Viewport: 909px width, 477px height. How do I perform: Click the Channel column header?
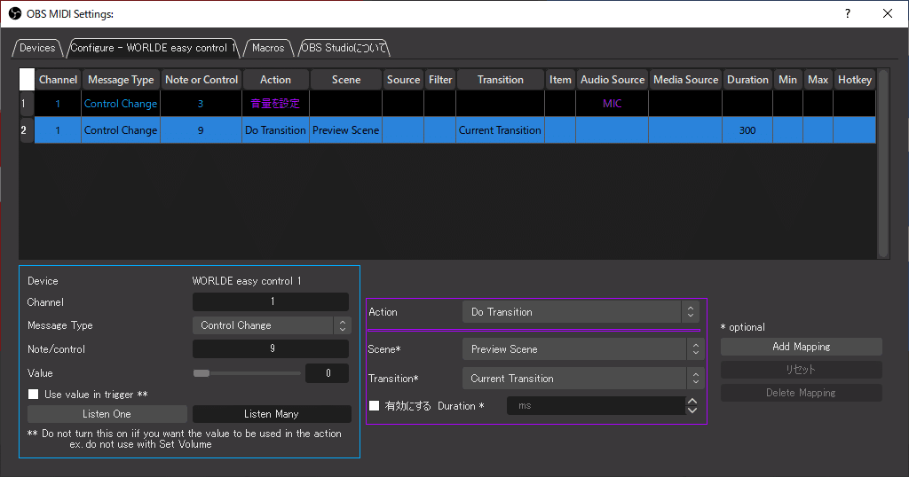point(58,80)
